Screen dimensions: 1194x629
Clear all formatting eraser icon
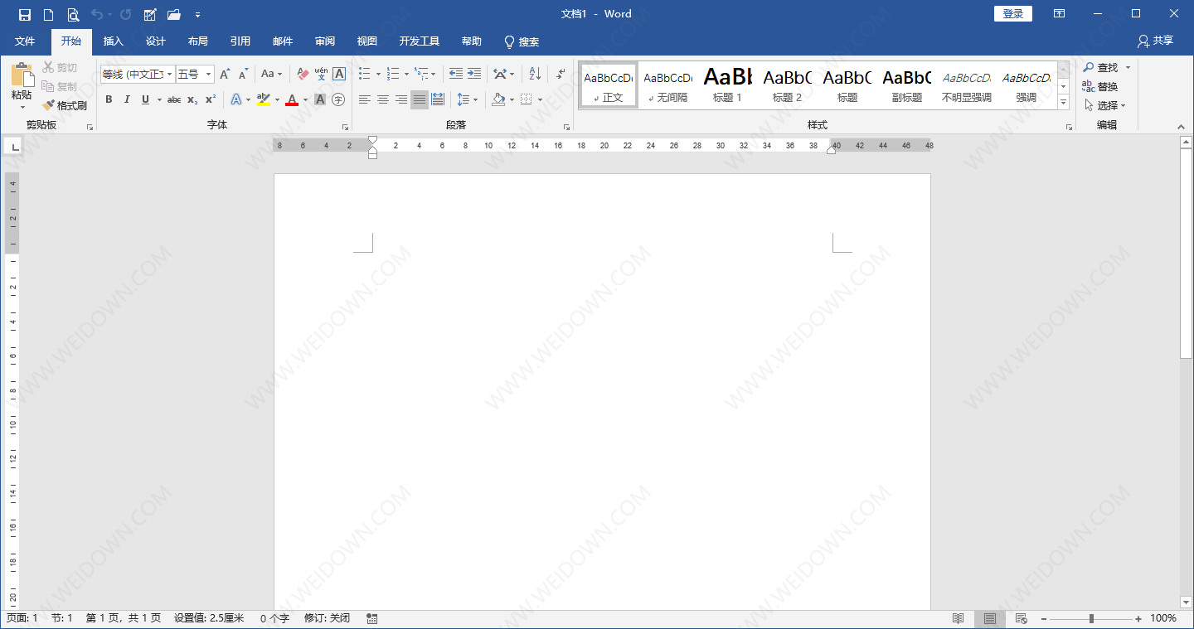[303, 75]
